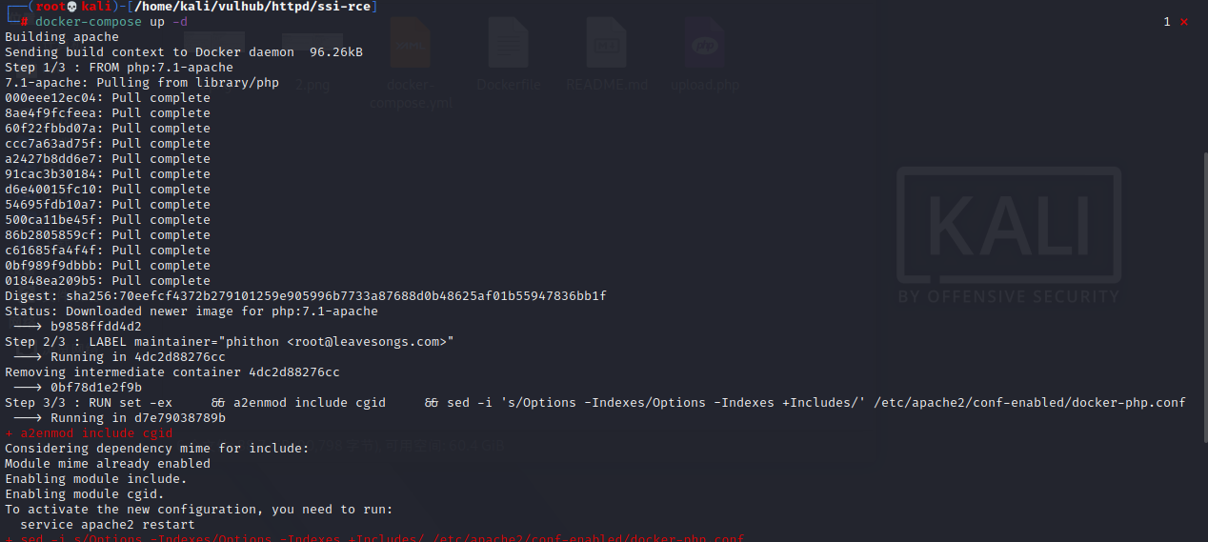Click the layer line d6e40015fc10 Pull complete
The image size is (1208, 542).
[x=108, y=190]
